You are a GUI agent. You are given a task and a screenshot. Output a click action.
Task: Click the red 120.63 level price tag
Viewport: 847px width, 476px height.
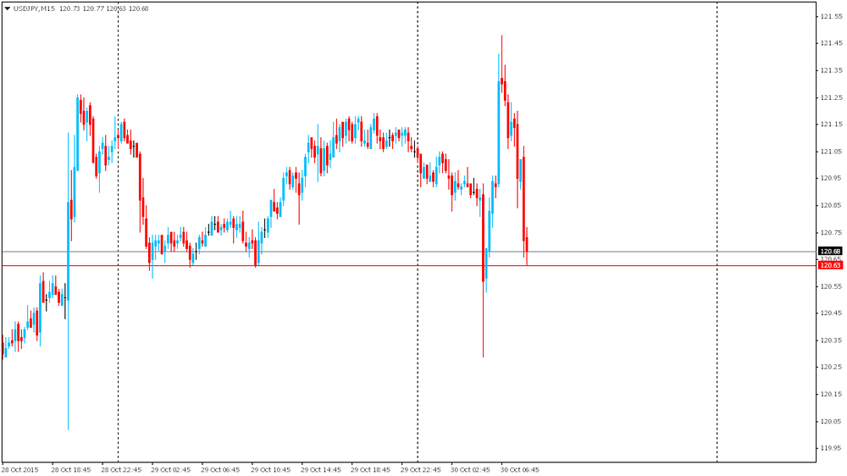click(830, 265)
